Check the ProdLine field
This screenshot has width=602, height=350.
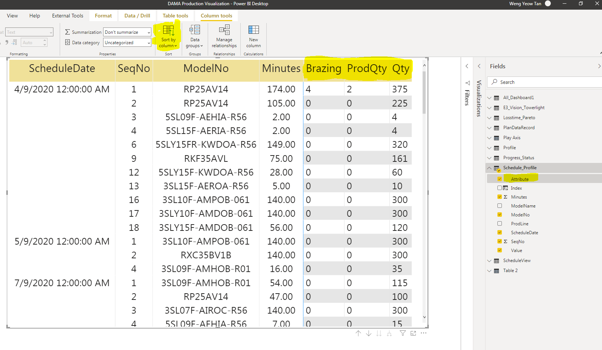(x=500, y=223)
